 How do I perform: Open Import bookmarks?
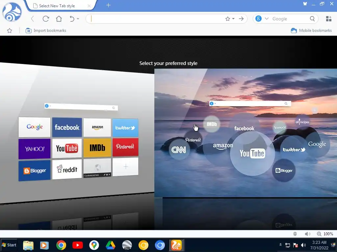pos(46,31)
